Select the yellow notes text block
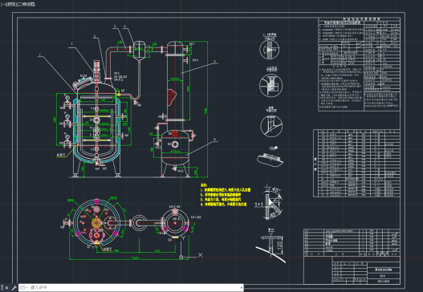Image resolution: width=423 pixels, height=292 pixels. (x=226, y=195)
